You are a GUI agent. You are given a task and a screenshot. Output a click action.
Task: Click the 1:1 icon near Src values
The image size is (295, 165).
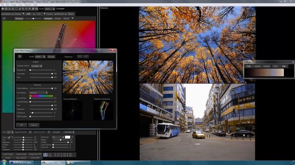tap(45, 155)
